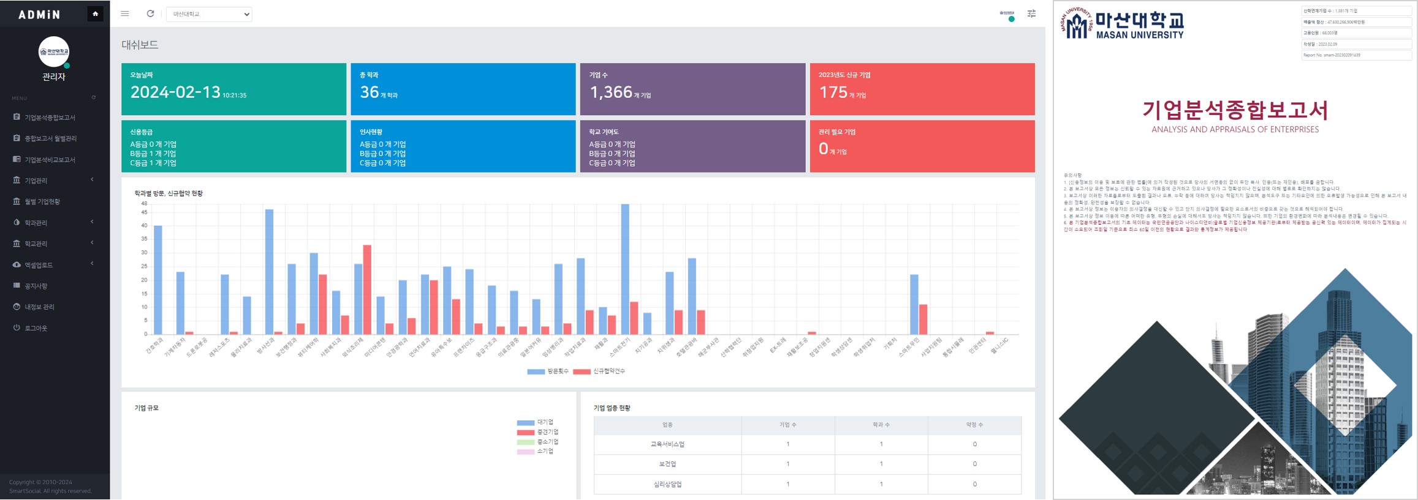The image size is (1418, 500).
Task: Click the 로그아웃 power icon
Action: (17, 327)
